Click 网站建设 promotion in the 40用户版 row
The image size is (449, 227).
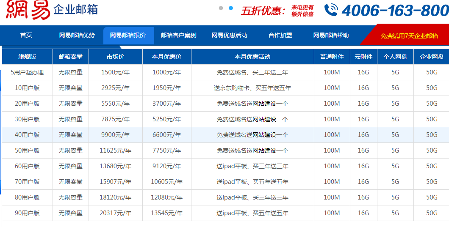[x=264, y=135]
